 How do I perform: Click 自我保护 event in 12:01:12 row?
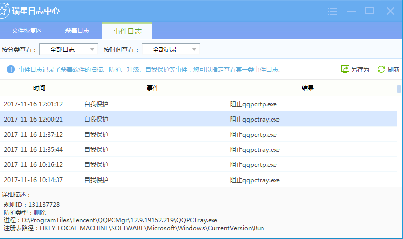96,104
